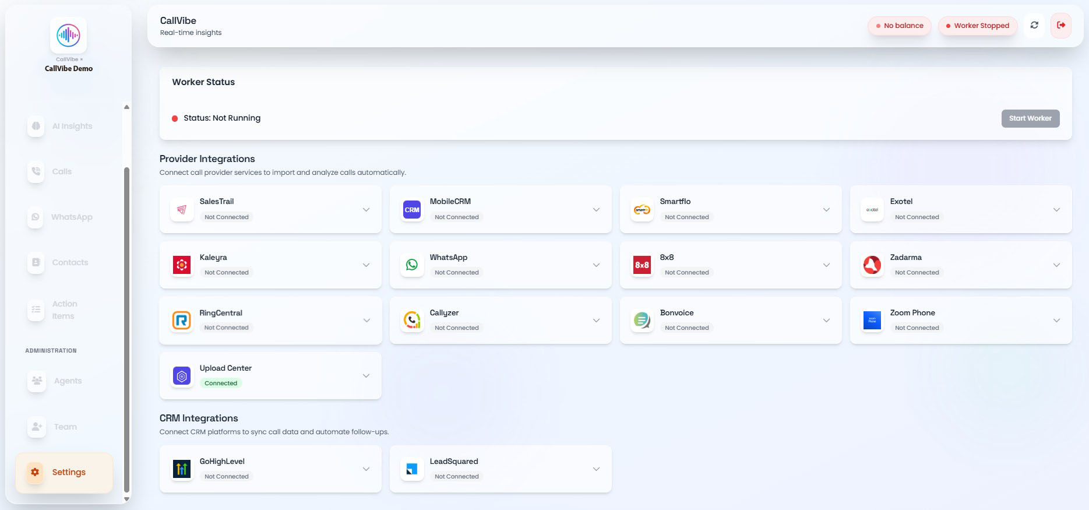The image size is (1089, 510).
Task: Expand the Kaleyra card chevron
Action: coord(366,265)
